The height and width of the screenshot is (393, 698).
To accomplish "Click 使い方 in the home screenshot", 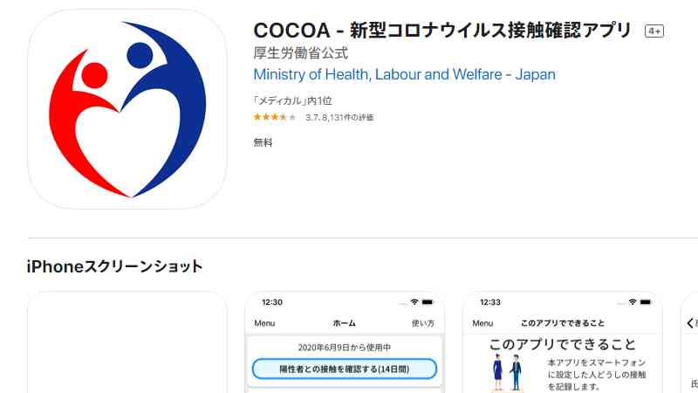I will (423, 323).
